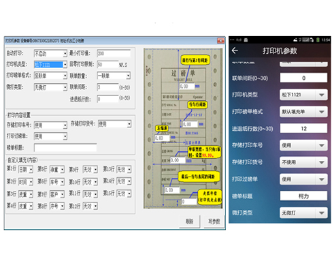Click the 行与行间距 yellow callout label
Image resolution: width=334 pixels, height=259 pixels.
click(x=197, y=104)
